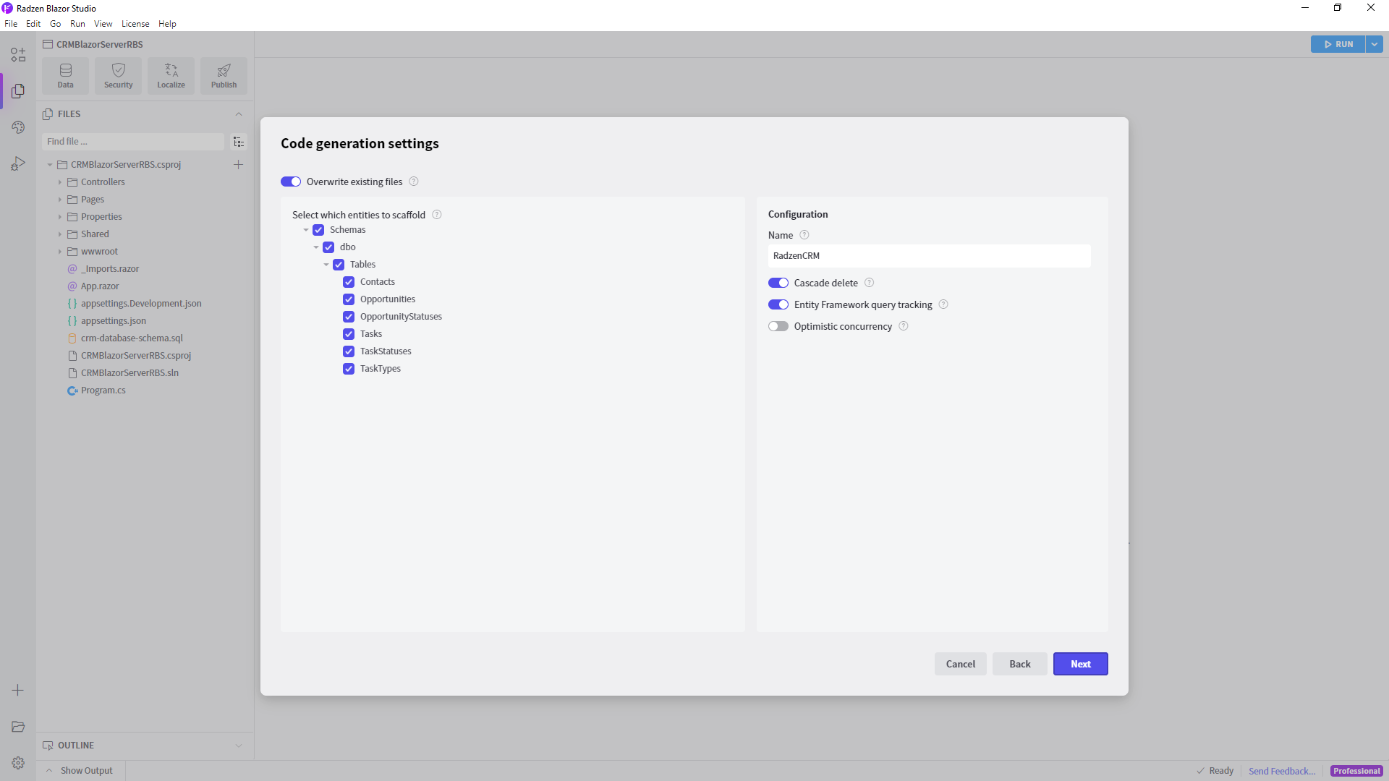
Task: Click the open folder sidebar icon
Action: [x=18, y=727]
